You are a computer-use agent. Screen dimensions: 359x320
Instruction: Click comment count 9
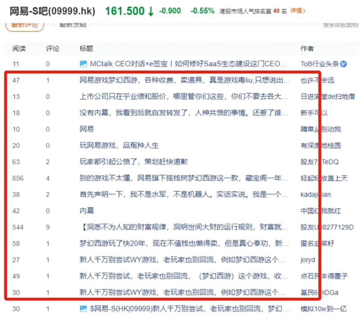(x=47, y=227)
